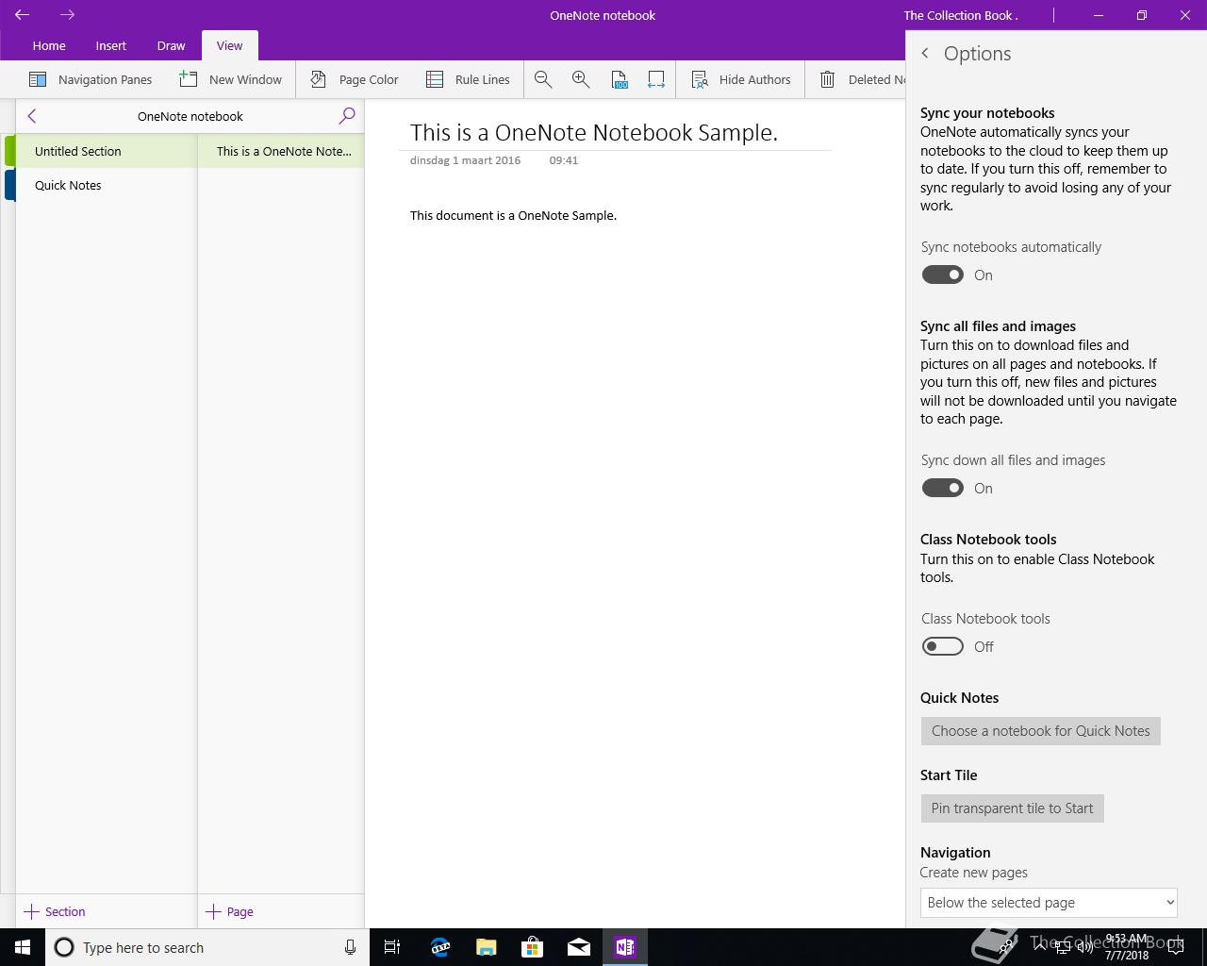Click Hide Authors
The image size is (1207, 966).
tap(741, 79)
